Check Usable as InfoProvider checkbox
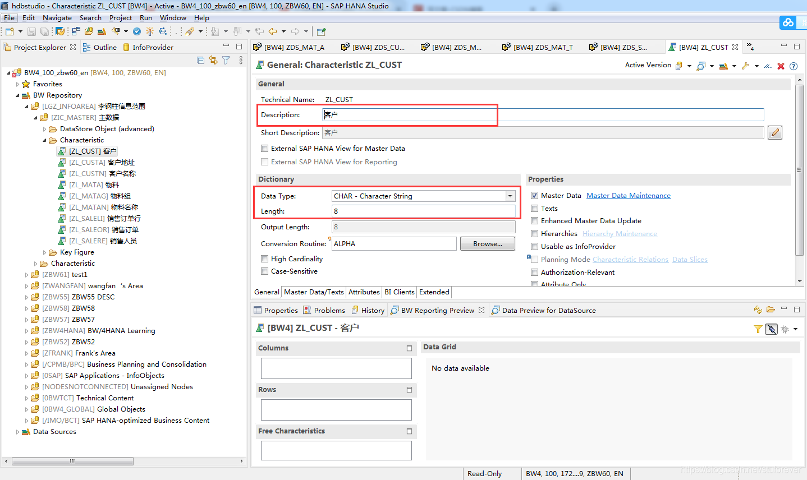Viewport: 807px width, 480px height. (x=535, y=247)
